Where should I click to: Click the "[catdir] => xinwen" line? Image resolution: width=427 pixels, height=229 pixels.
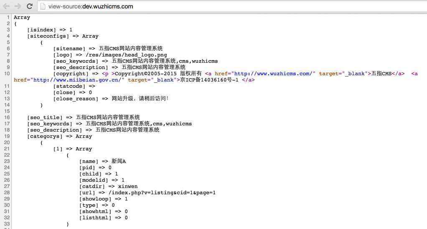click(x=108, y=186)
